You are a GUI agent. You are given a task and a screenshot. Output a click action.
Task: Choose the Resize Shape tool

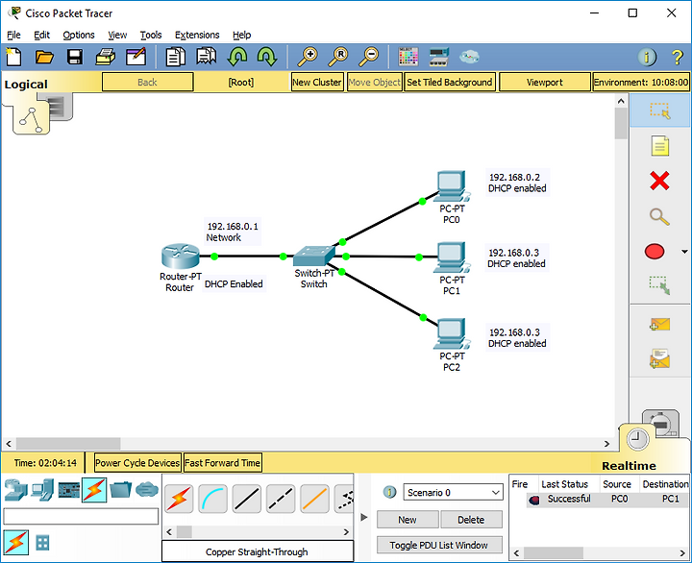click(659, 285)
